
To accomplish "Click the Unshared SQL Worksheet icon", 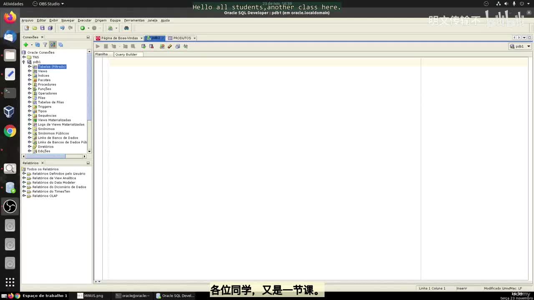I will 162,46.
